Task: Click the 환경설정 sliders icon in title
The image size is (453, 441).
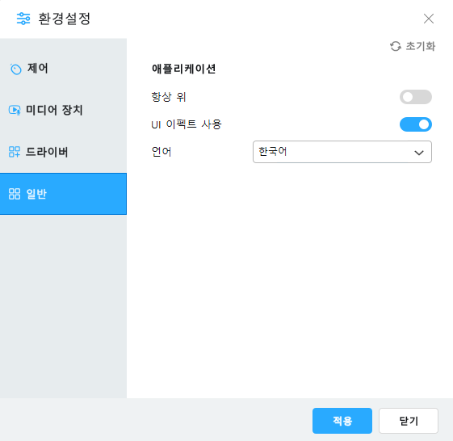Action: pyautogui.click(x=23, y=19)
